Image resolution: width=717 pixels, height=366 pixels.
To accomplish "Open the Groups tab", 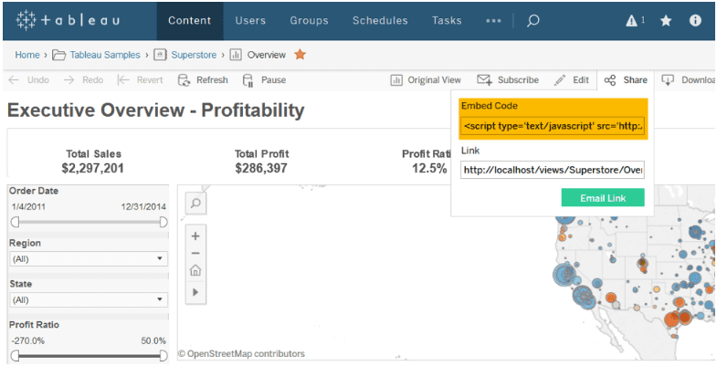I will point(309,21).
